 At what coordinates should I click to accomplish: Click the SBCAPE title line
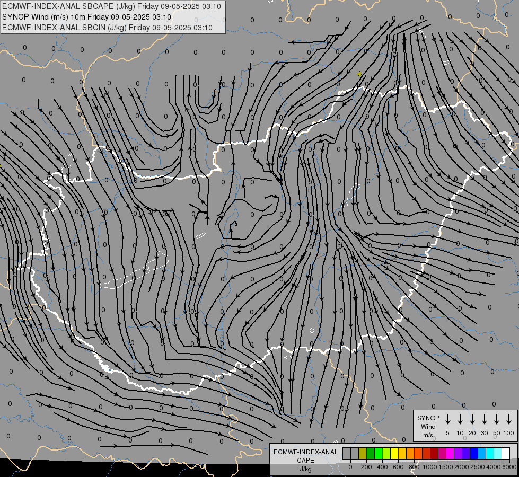(x=111, y=6)
